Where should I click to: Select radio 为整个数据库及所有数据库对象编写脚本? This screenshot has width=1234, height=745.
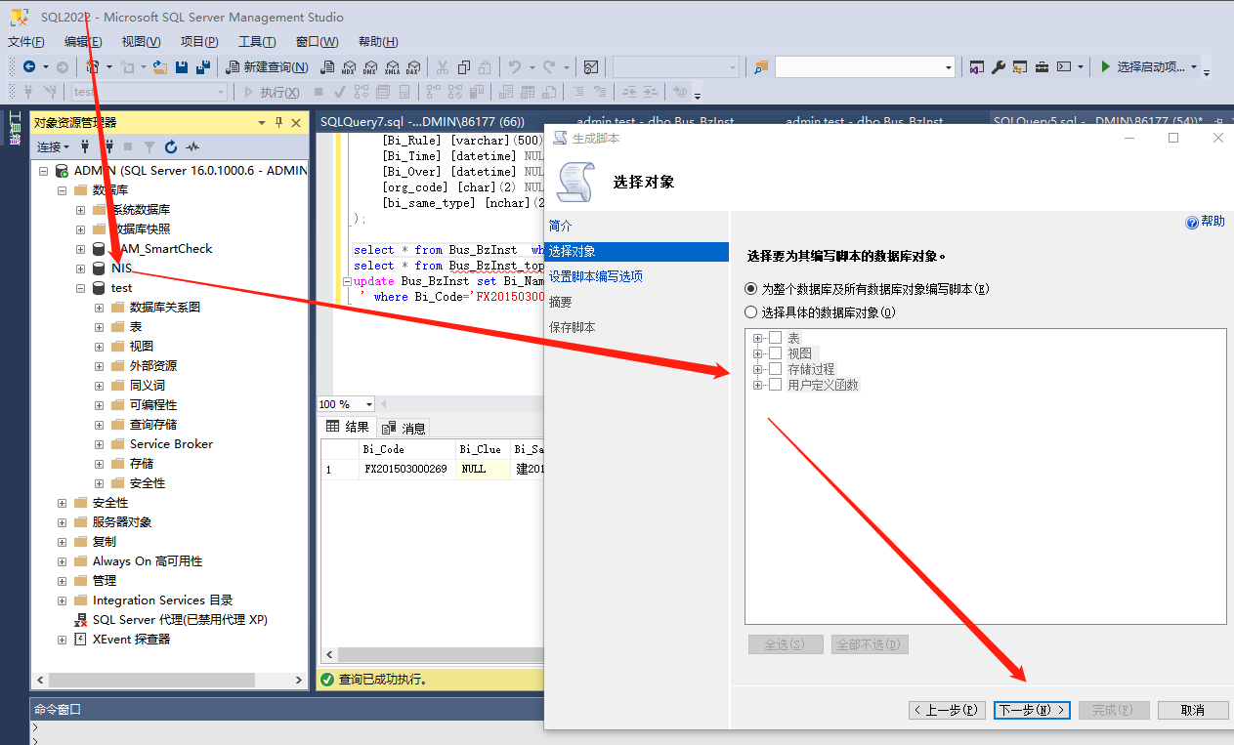[751, 289]
